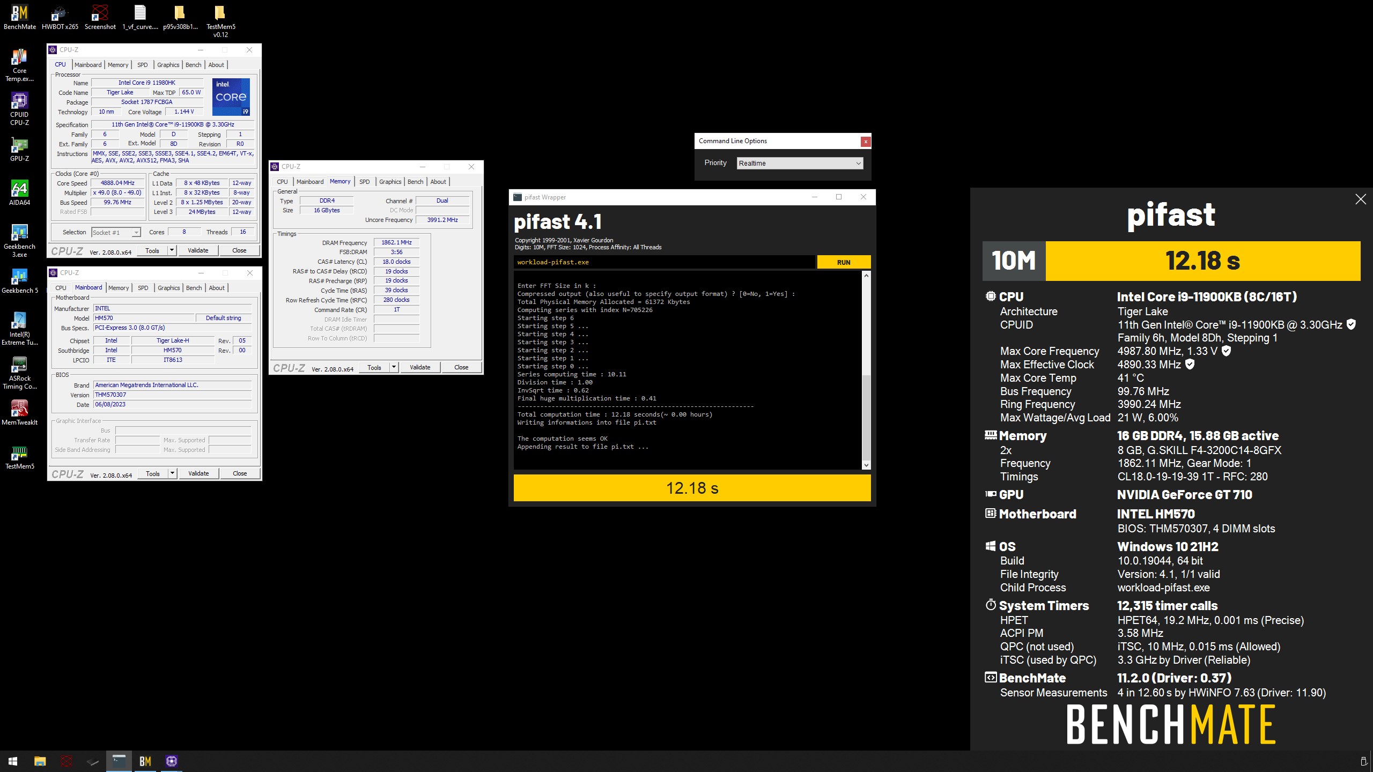Click the Core Speed 4888.04 MHz value
This screenshot has height=772, width=1373.
[118, 183]
